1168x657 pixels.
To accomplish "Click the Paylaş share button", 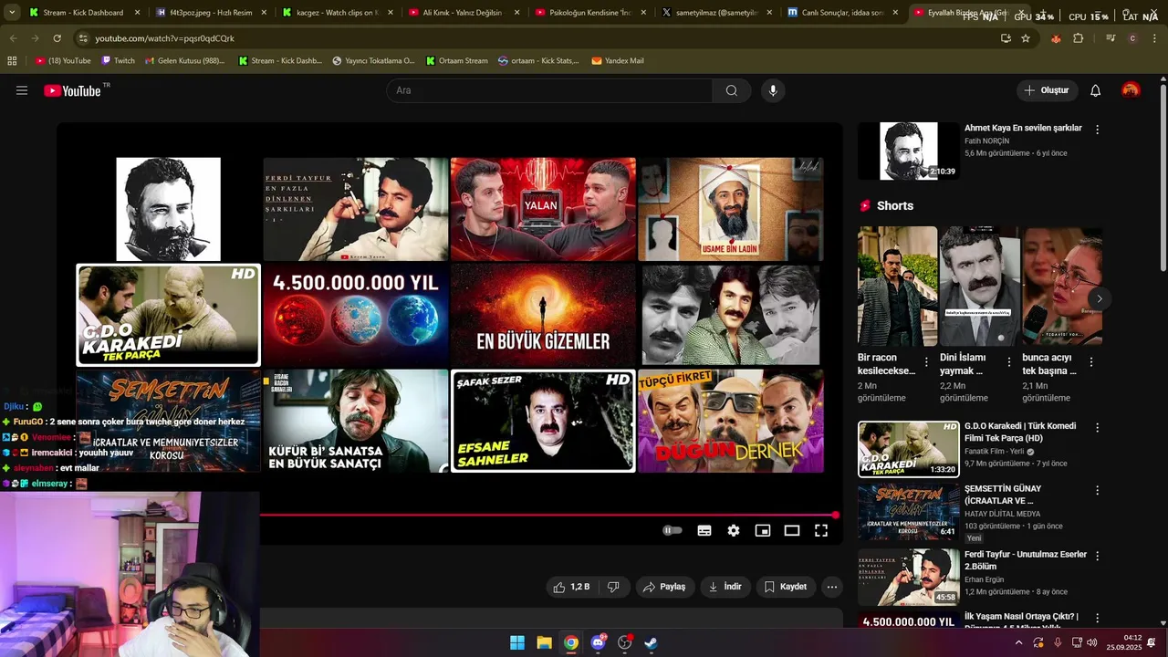I will [664, 587].
